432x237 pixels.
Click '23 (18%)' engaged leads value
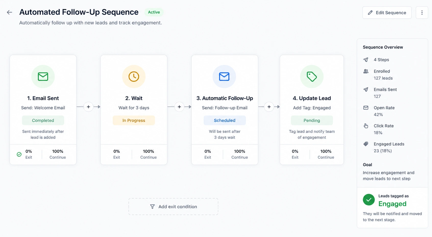tap(383, 151)
